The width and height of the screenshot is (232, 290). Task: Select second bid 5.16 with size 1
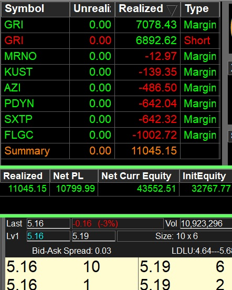click(72, 283)
